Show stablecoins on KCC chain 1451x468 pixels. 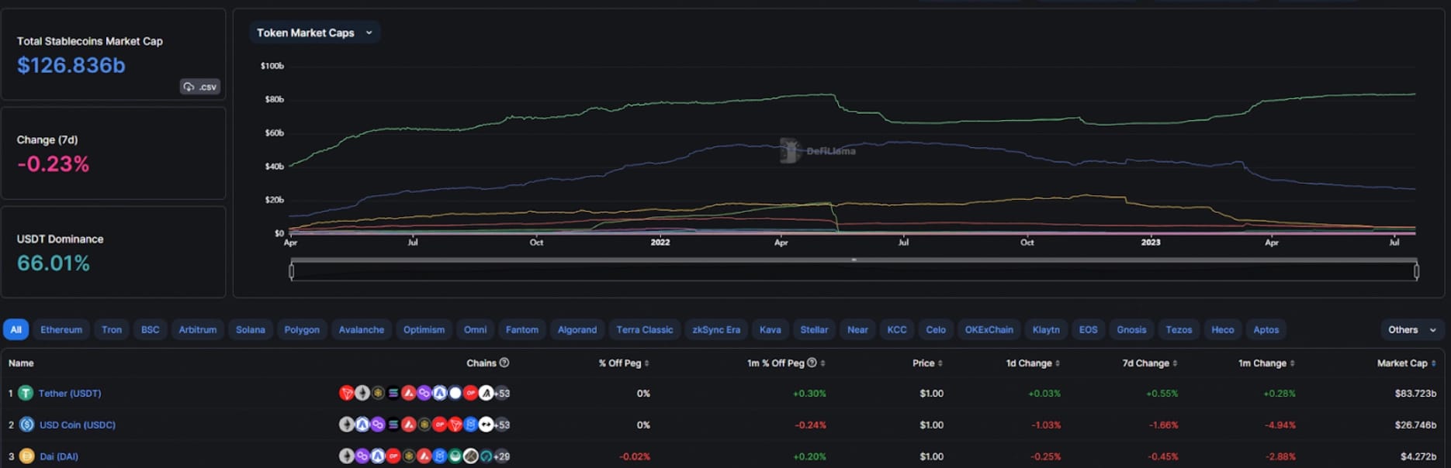pos(897,329)
